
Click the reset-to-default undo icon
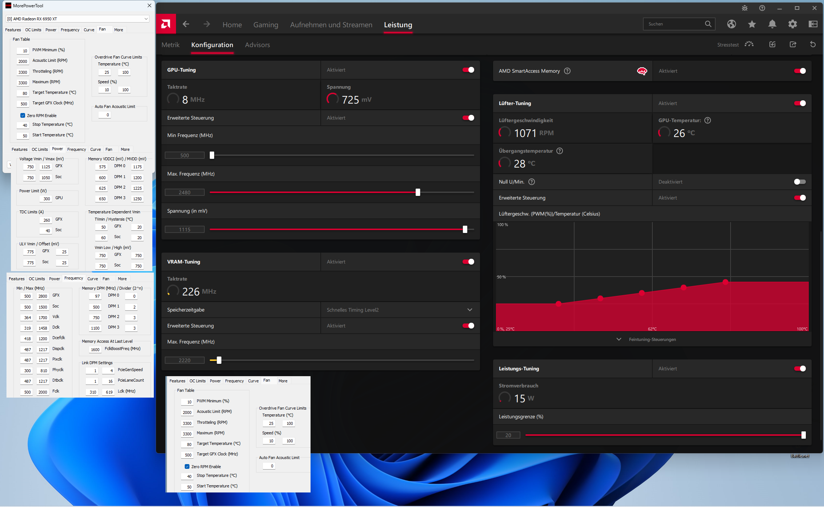[x=813, y=44]
